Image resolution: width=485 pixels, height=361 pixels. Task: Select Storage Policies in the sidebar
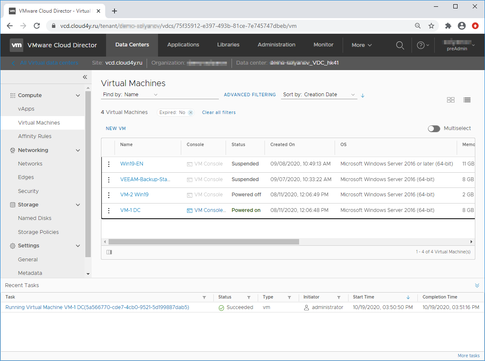38,232
